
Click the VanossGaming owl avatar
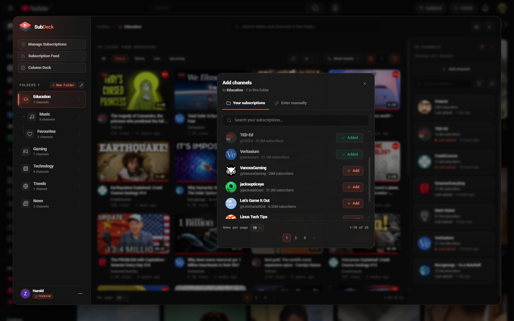coord(231,171)
